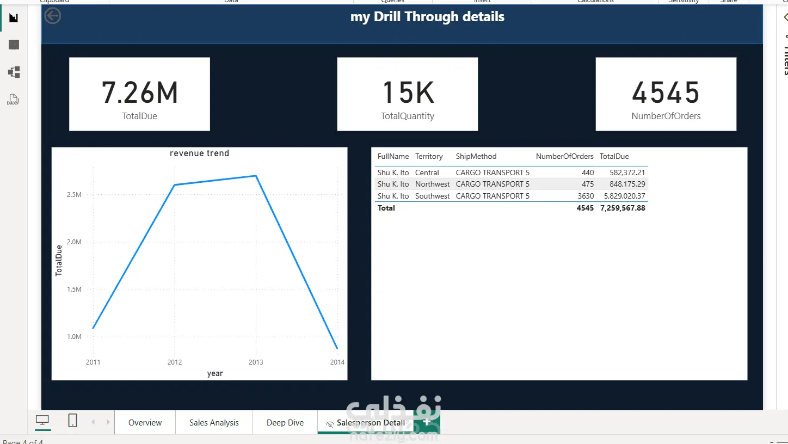Select the Salesperson Detail tab

tap(366, 422)
